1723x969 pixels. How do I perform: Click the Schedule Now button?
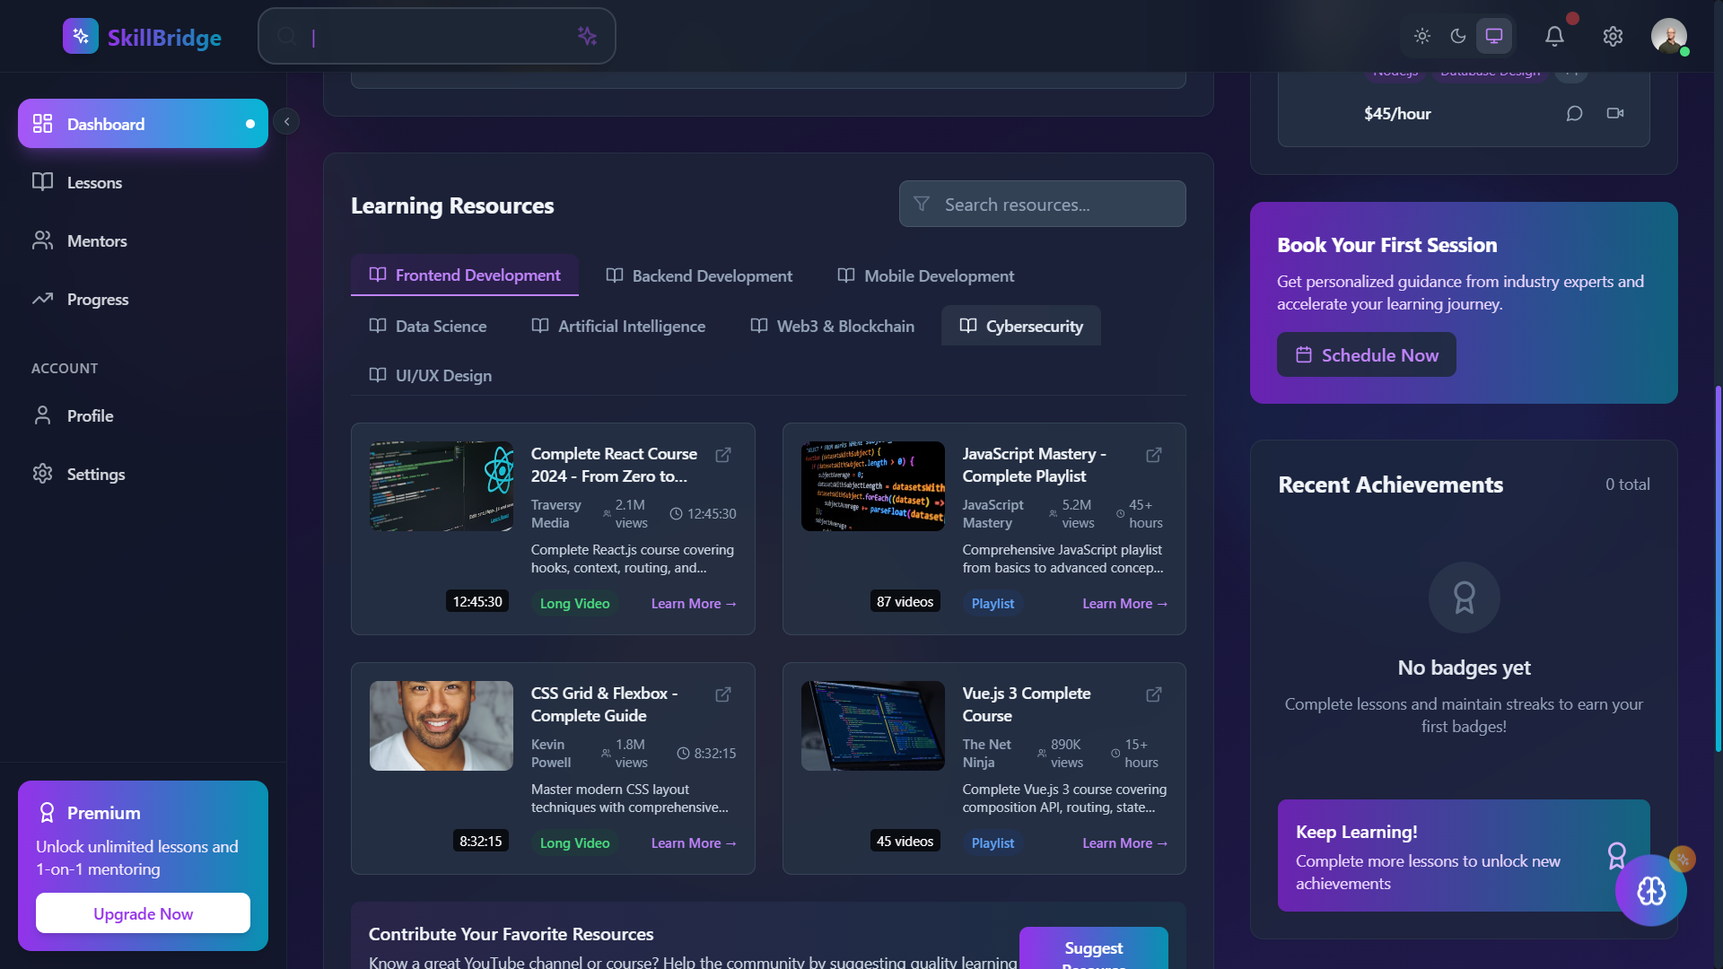pyautogui.click(x=1366, y=355)
